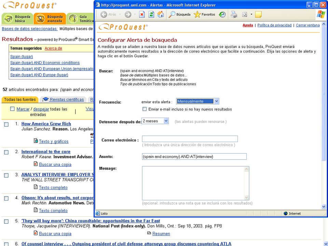Expand the Forward button history arrow
328x246 pixels.
pos(135,14)
